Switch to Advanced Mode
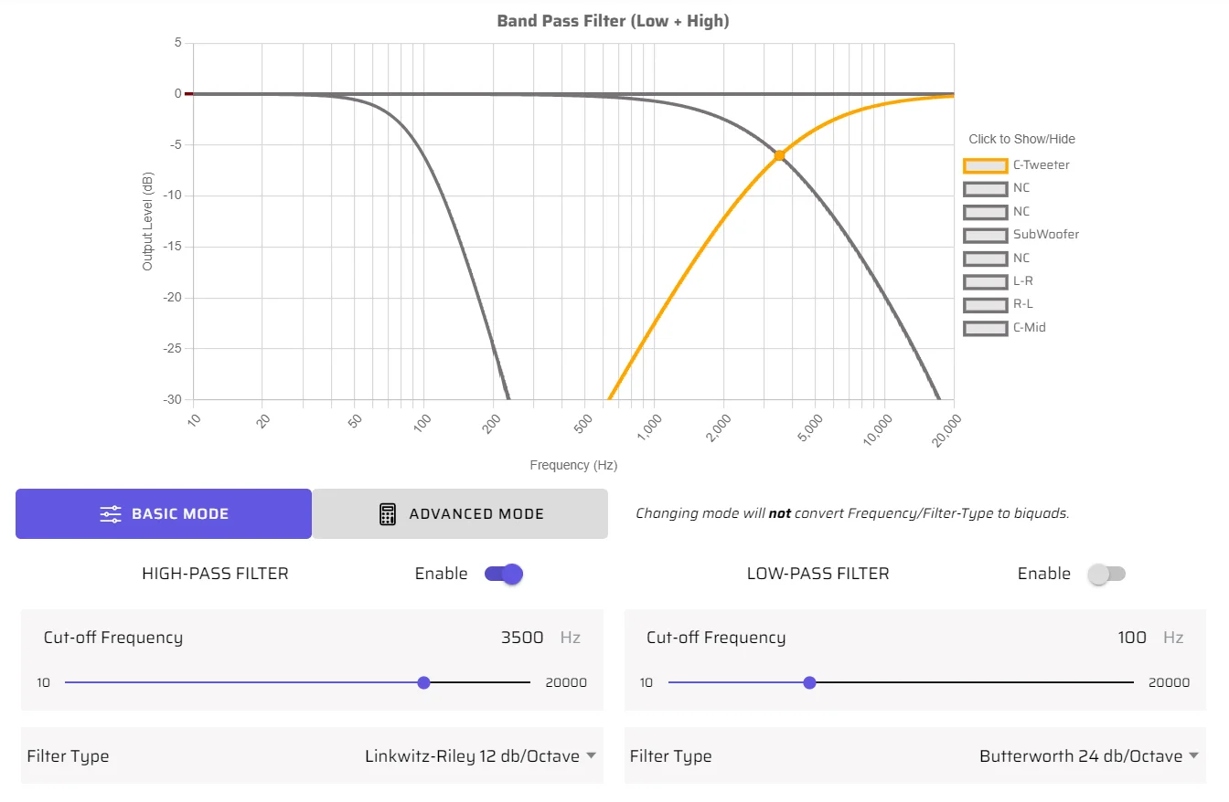Viewport: 1229px width, 802px height. coord(460,514)
